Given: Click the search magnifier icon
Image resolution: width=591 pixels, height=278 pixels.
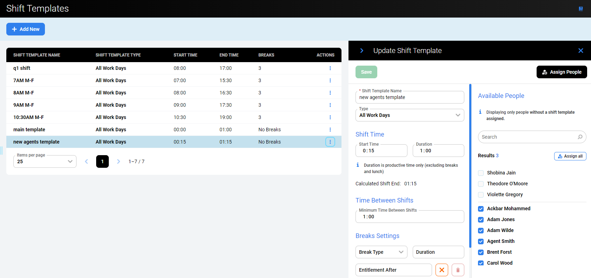Looking at the screenshot, I should (x=580, y=137).
